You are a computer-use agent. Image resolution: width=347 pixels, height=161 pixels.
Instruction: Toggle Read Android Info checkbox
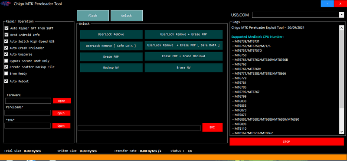6,35
